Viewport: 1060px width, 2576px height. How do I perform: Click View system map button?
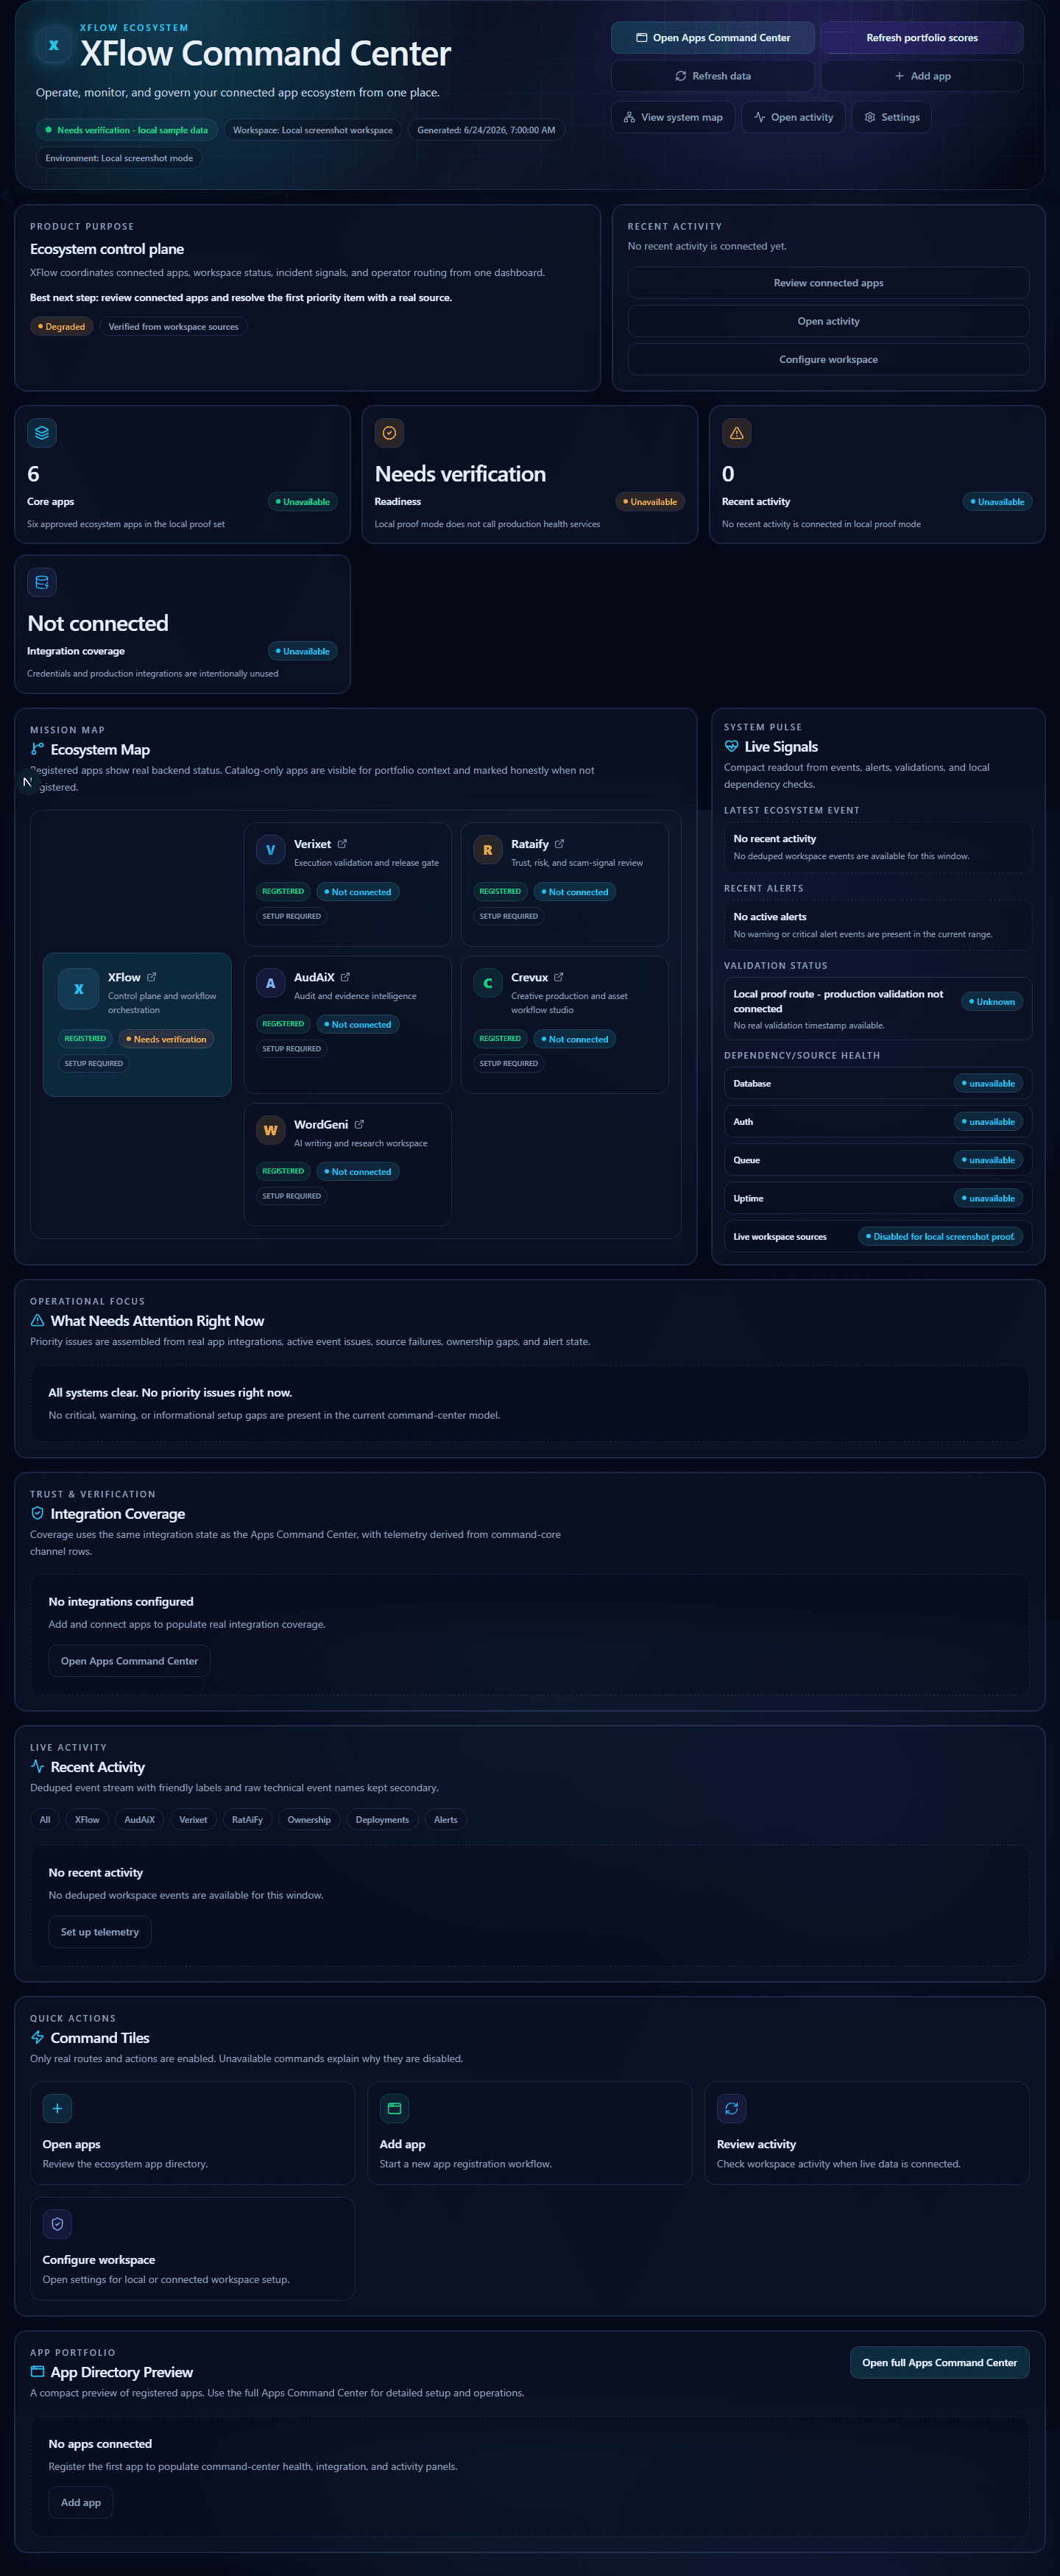click(673, 117)
